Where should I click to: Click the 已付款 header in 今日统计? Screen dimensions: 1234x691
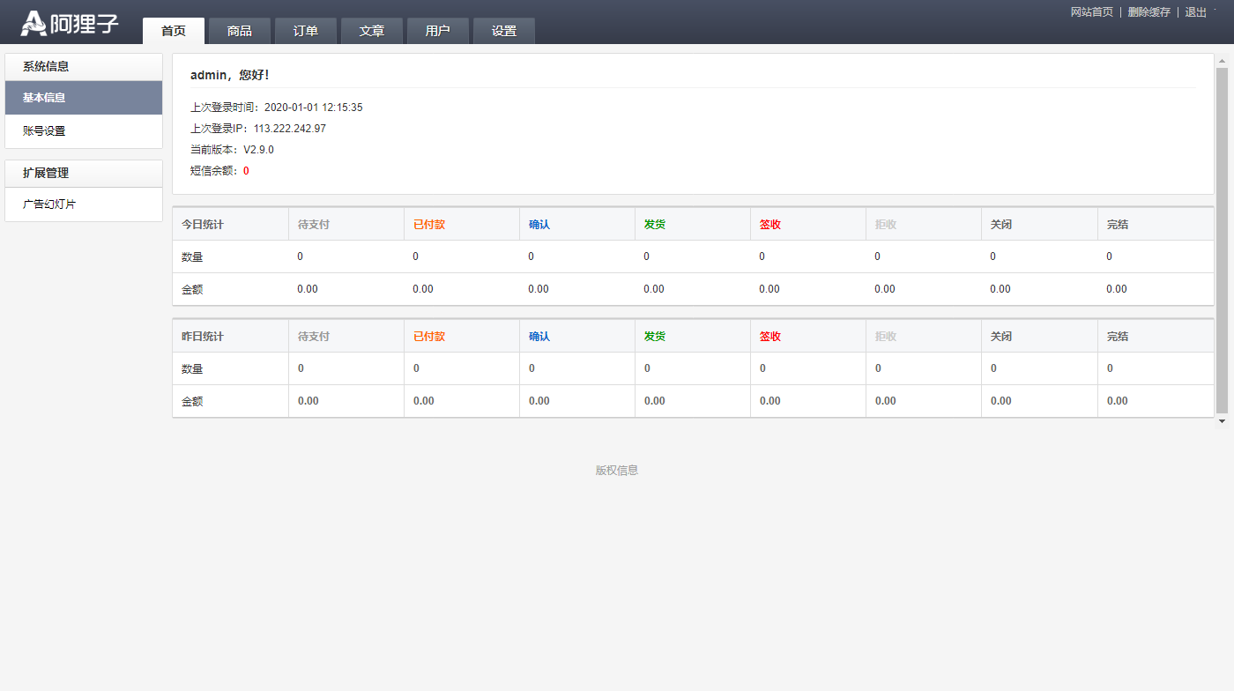429,225
